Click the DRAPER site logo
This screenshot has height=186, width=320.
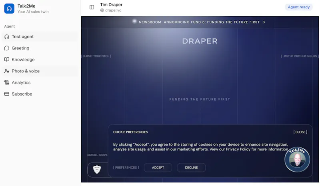[x=200, y=41]
